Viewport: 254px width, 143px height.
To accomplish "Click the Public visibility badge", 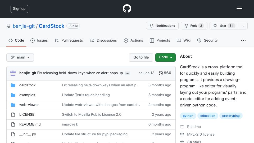I will point(73,26).
